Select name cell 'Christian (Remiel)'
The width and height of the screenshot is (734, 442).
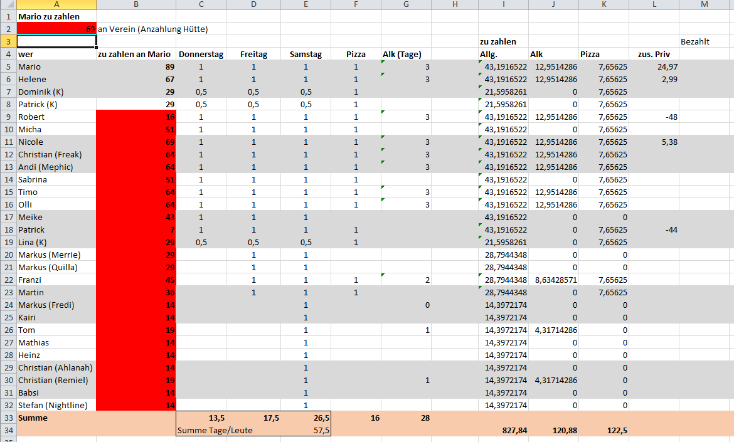(56, 381)
